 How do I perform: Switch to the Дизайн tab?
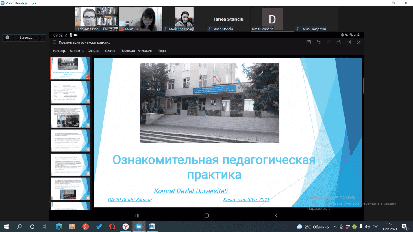[x=110, y=51]
